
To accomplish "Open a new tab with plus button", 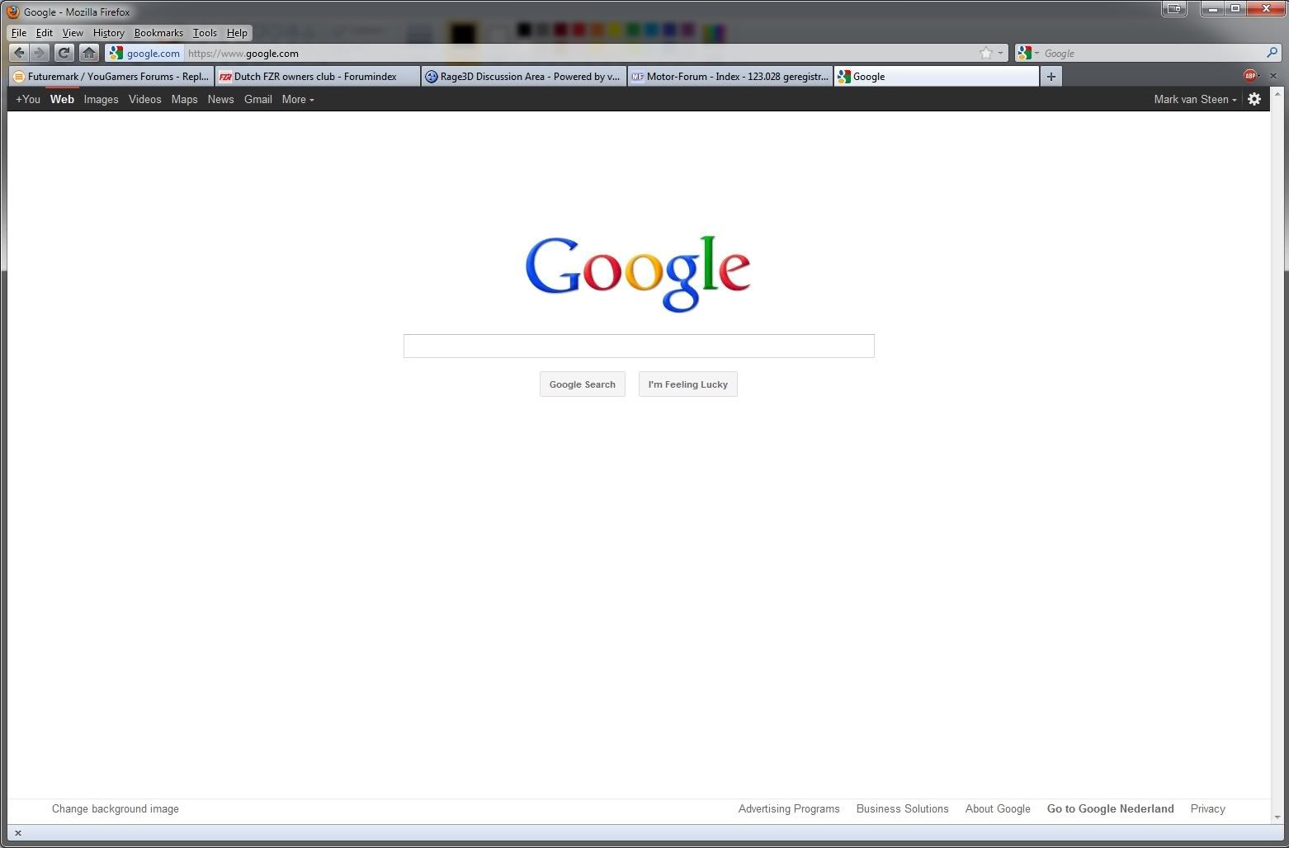I will (1051, 76).
